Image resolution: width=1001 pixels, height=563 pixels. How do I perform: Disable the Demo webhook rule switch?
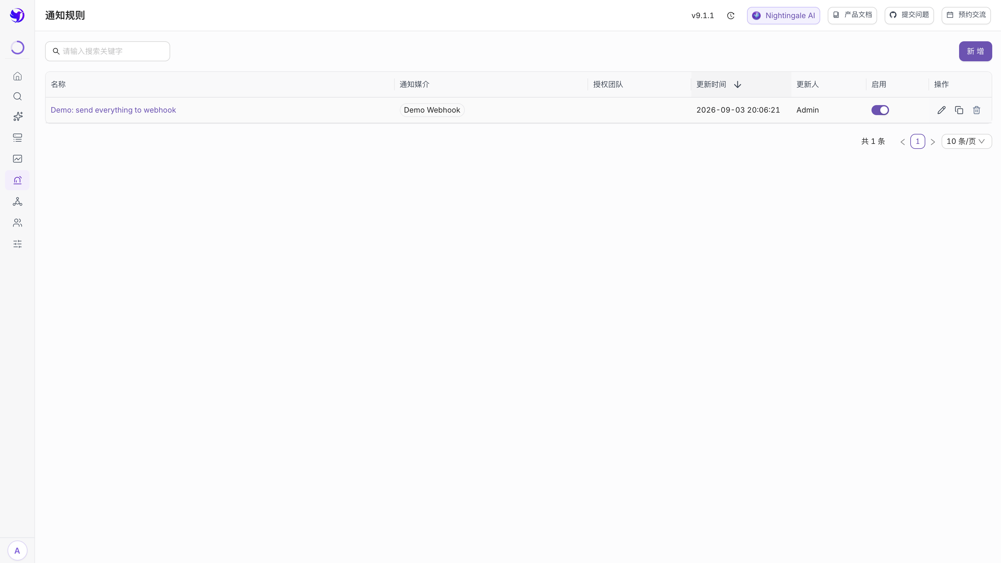(880, 110)
